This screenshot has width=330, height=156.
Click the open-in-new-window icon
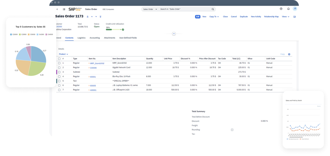point(295,17)
